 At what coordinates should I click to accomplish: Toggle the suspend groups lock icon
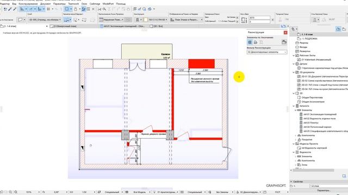coord(76,9)
